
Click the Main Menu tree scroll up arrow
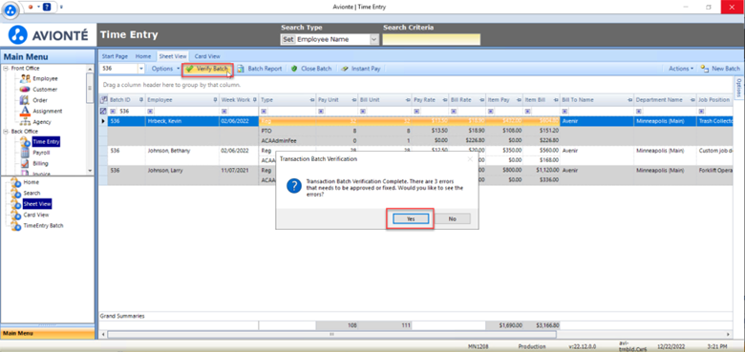(91, 69)
